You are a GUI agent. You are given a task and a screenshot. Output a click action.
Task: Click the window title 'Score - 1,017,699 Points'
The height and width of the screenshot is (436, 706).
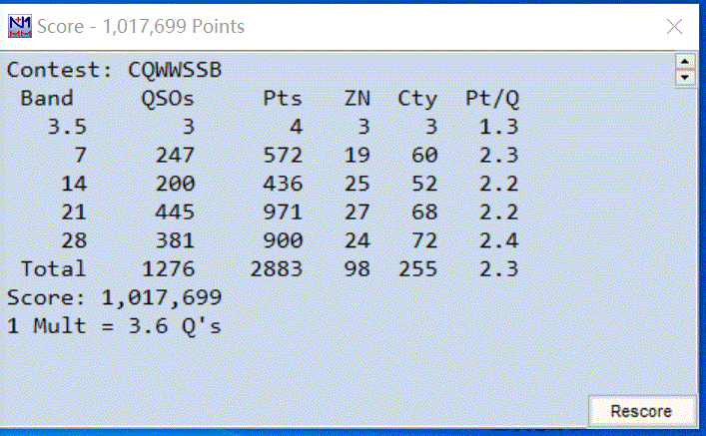140,27
